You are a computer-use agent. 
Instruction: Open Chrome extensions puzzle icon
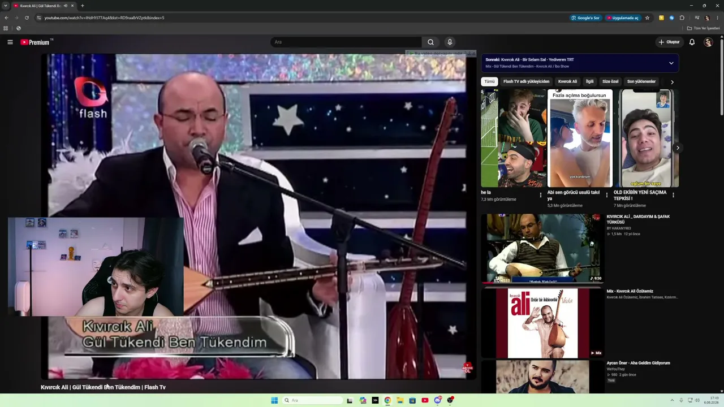click(682, 18)
